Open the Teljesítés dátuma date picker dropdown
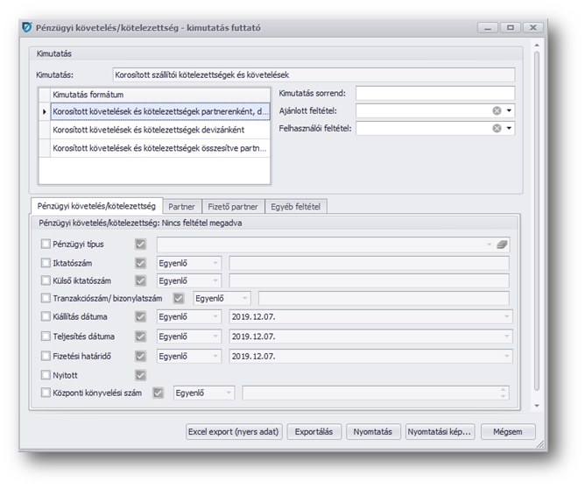The image size is (585, 489). point(506,337)
